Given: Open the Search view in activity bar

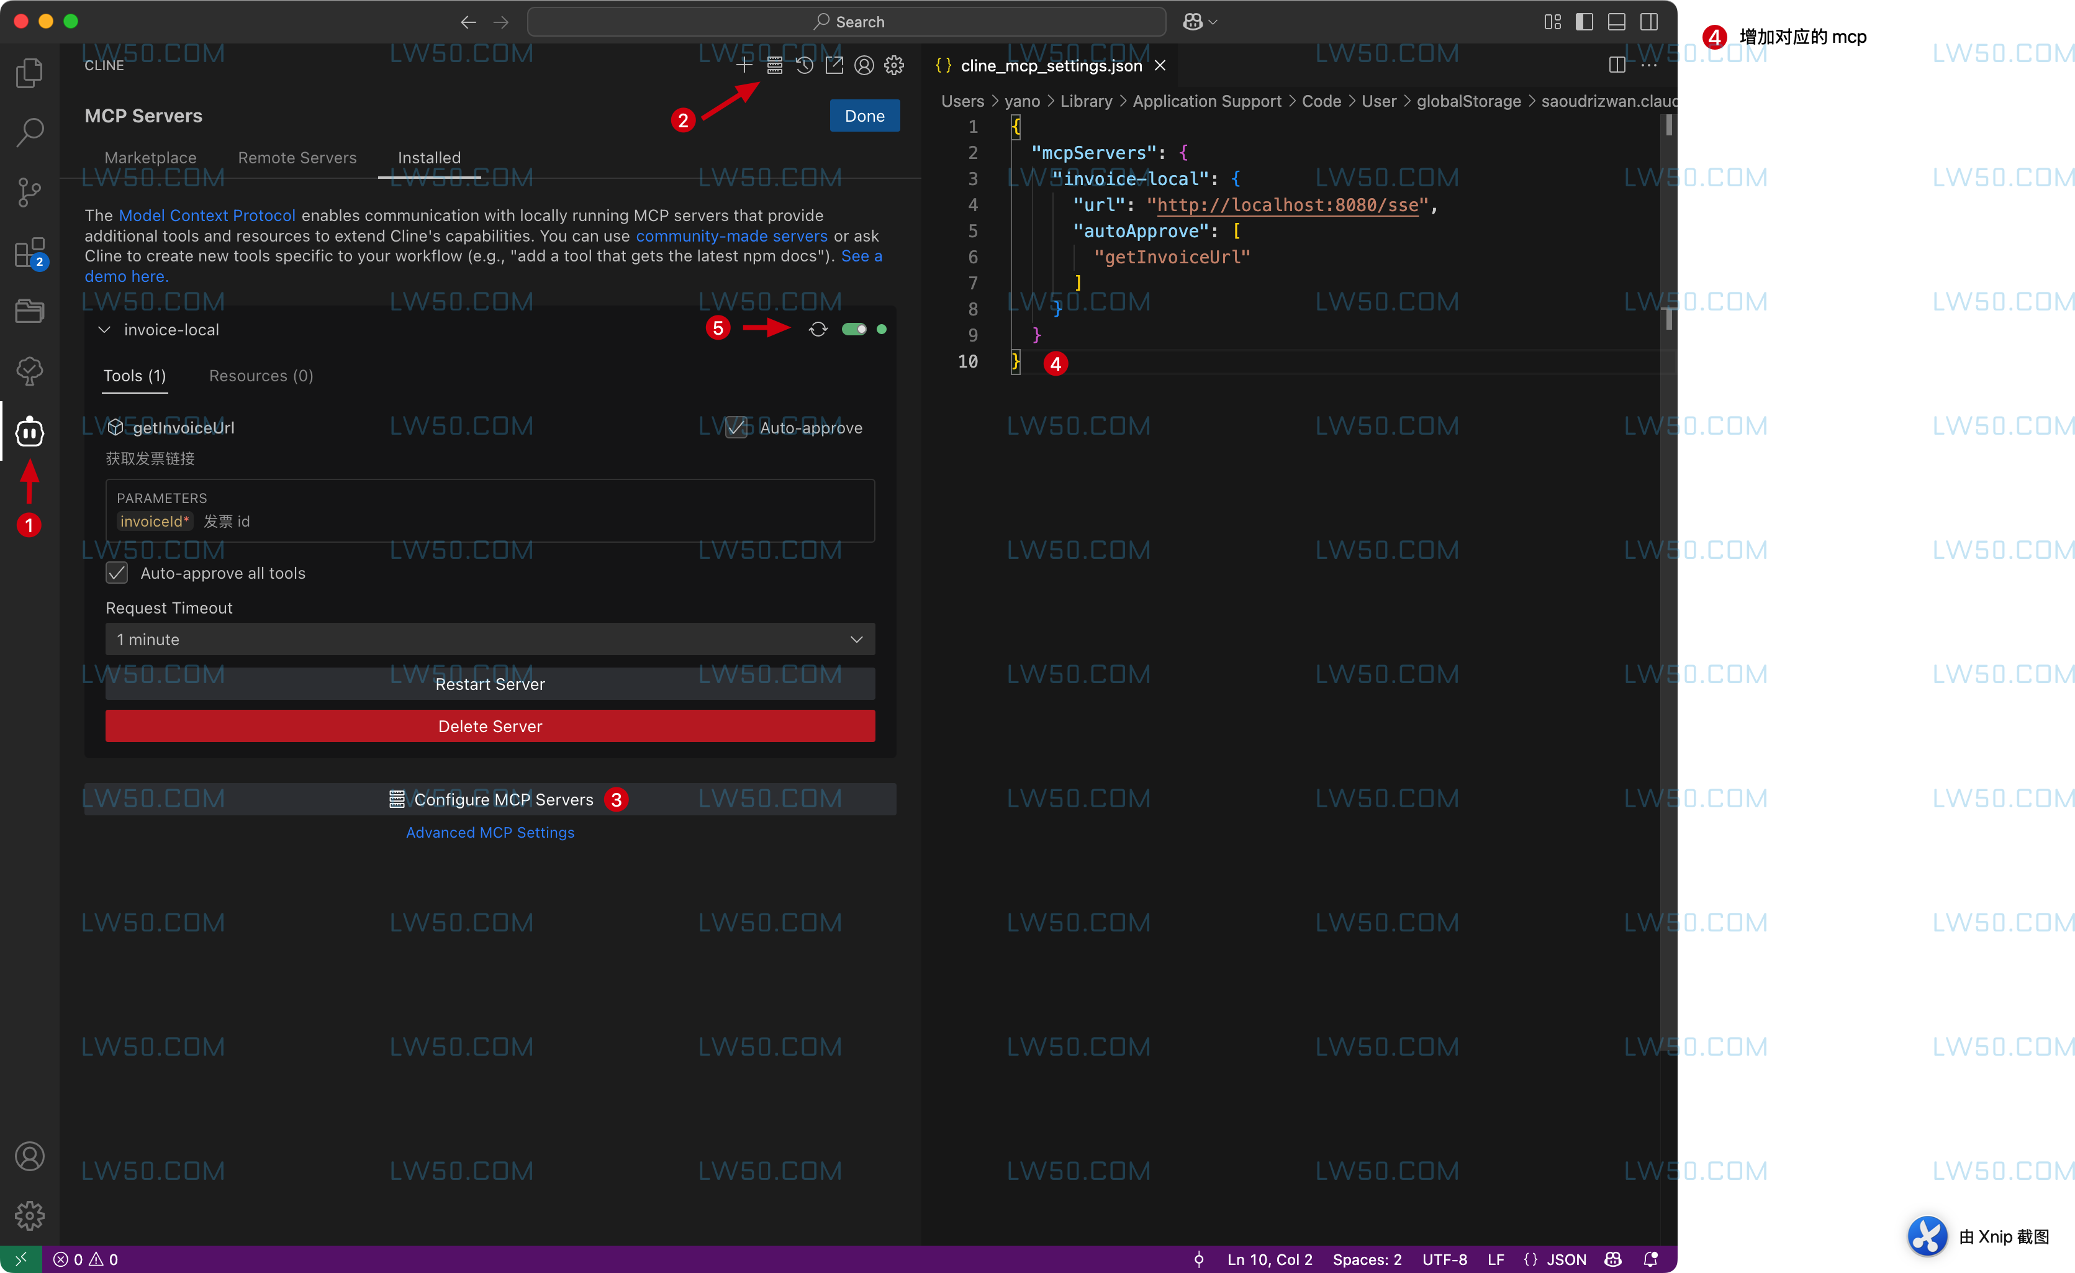Looking at the screenshot, I should (29, 132).
